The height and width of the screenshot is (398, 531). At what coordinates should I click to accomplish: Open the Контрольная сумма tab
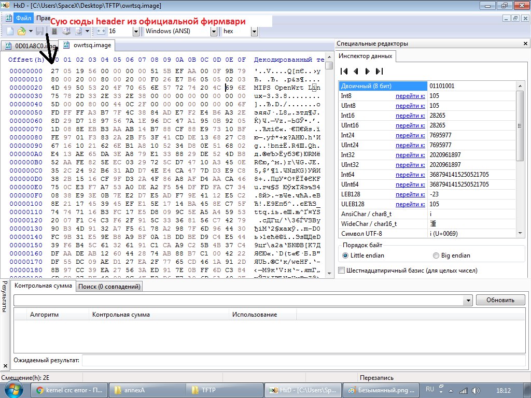pyautogui.click(x=43, y=286)
